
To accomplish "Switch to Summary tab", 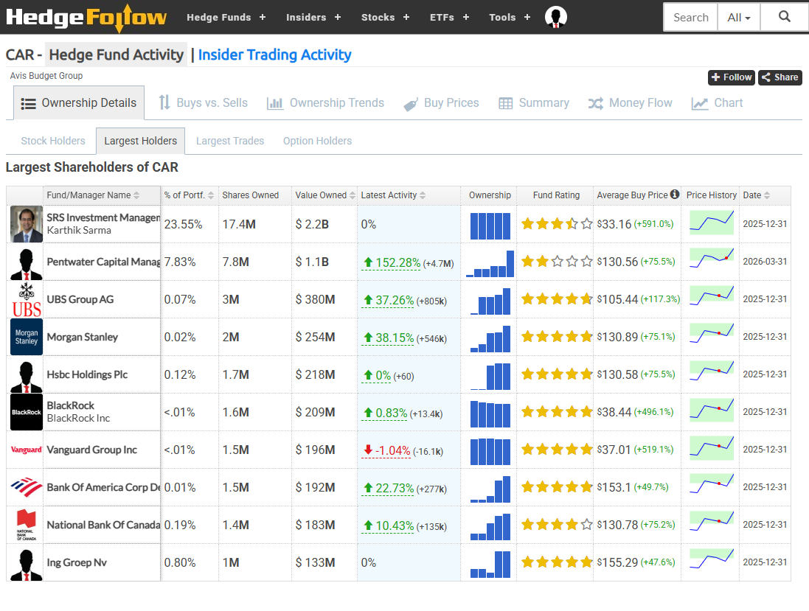I will pos(534,102).
